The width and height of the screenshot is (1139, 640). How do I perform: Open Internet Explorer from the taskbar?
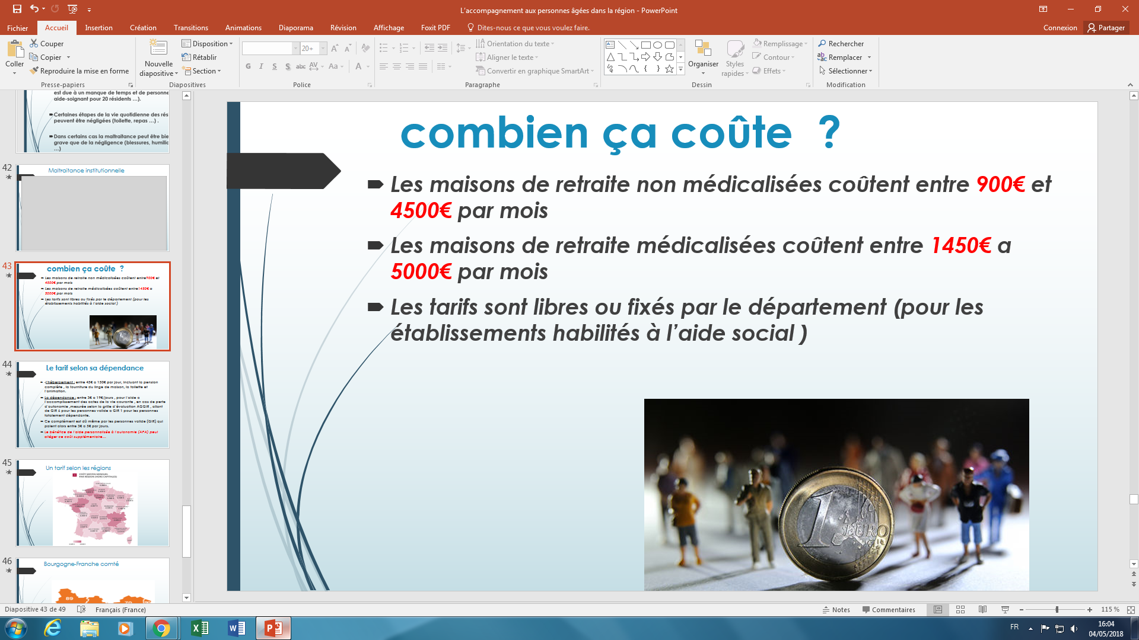[x=53, y=628]
